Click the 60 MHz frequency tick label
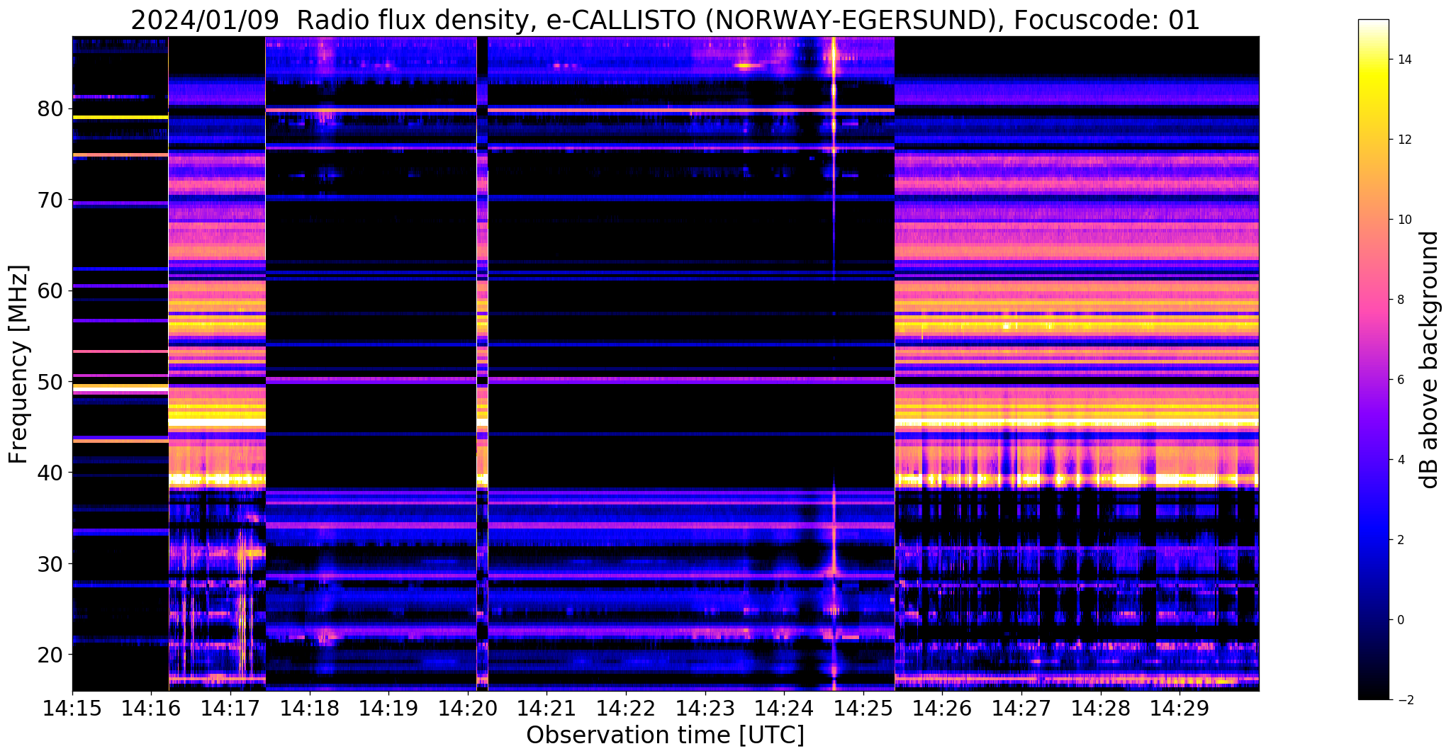1451x756 pixels. pos(52,290)
